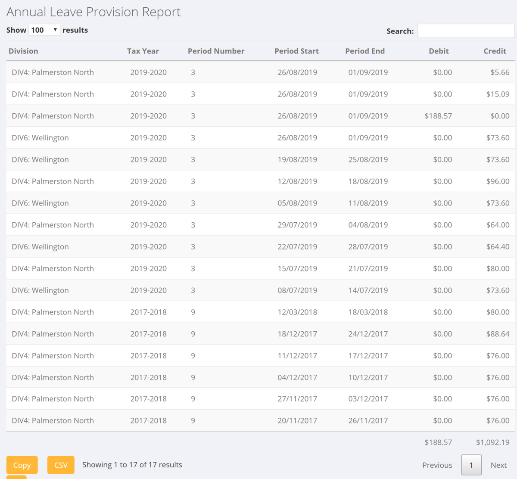Select page 1 in pagination
Image resolution: width=517 pixels, height=479 pixels.
click(471, 465)
